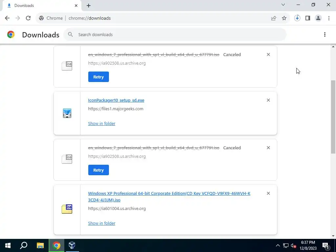This screenshot has width=336, height=252.
Task: Click https://ia601004.us.archive.org source text
Action: click(117, 208)
